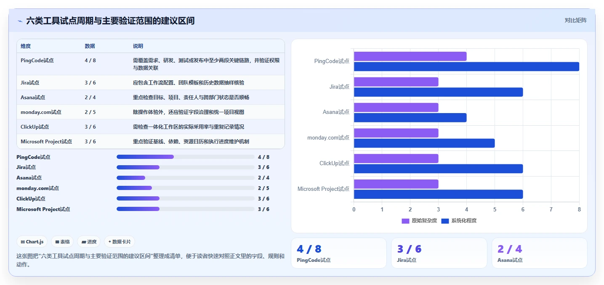Click the purple bar for Microsoft Project试点

(396, 184)
